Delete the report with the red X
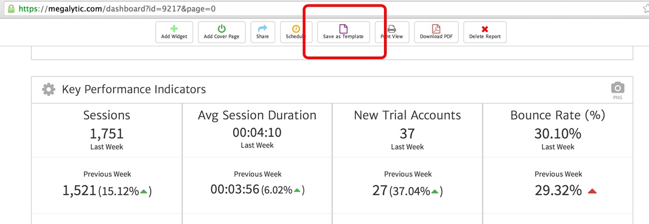The image size is (649, 224). 485,32
